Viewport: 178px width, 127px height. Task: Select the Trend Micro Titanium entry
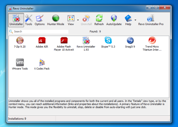pyautogui.click(x=152, y=44)
